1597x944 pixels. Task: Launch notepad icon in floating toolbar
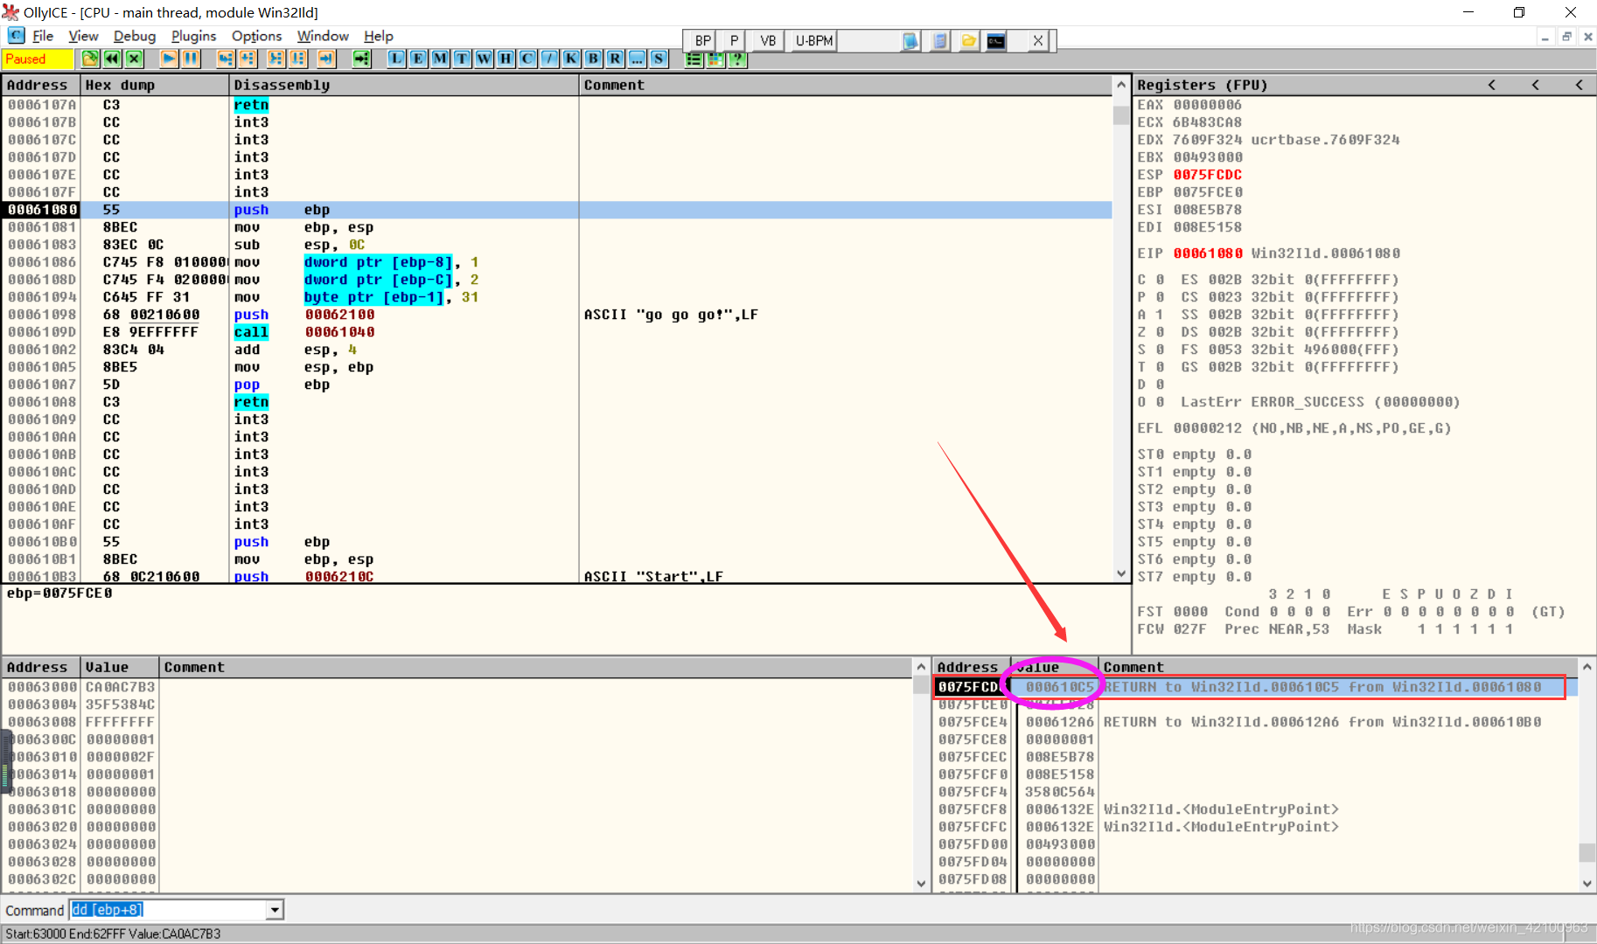tap(910, 40)
